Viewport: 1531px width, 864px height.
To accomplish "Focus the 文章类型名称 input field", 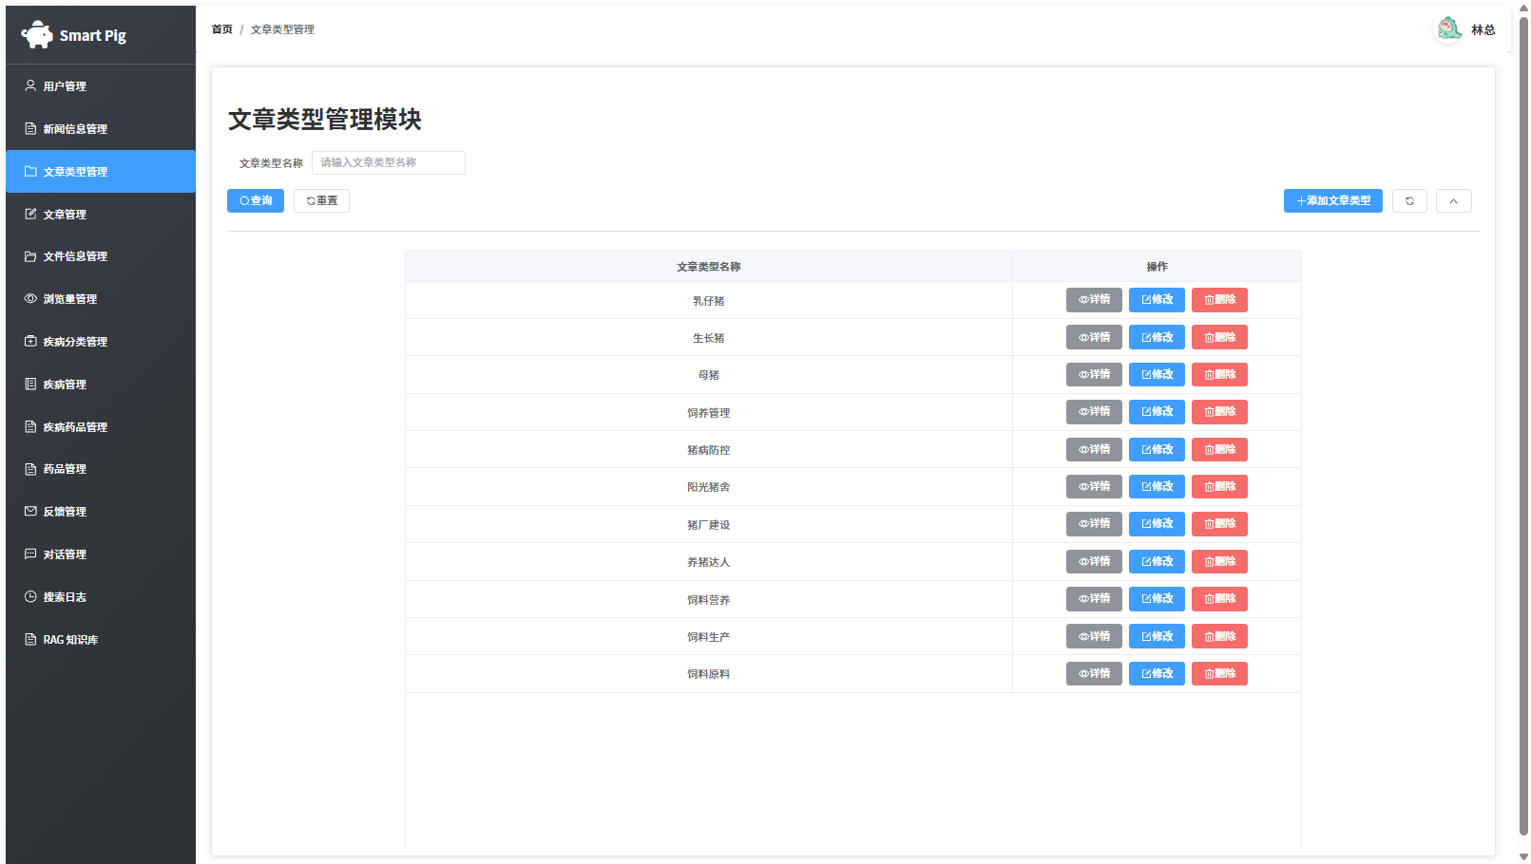I will tap(389, 162).
